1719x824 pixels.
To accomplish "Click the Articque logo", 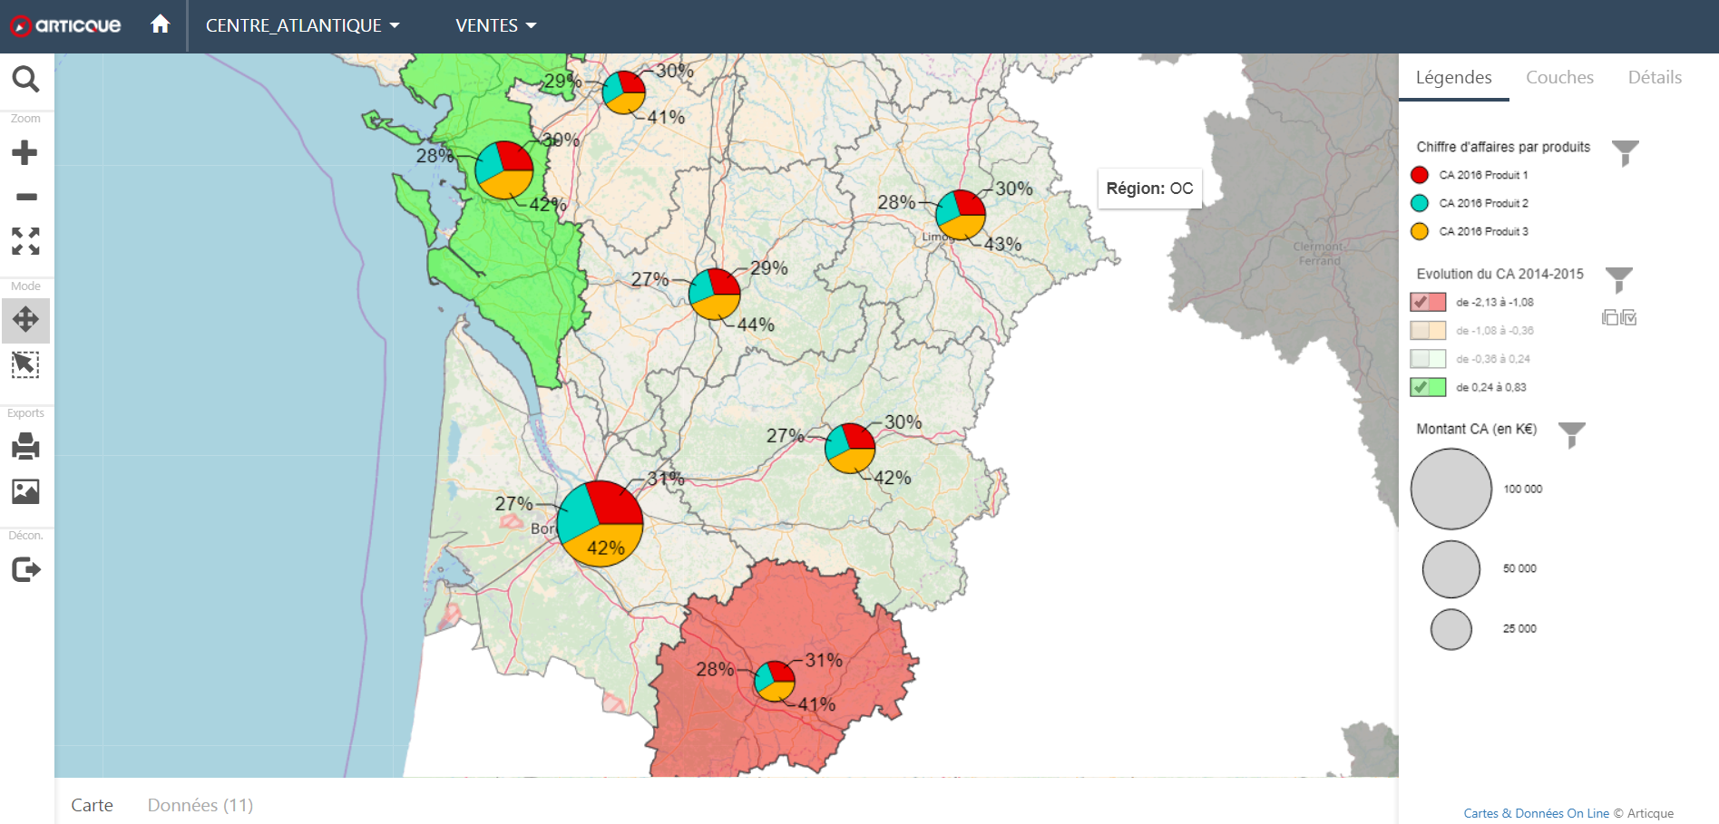I will [65, 25].
